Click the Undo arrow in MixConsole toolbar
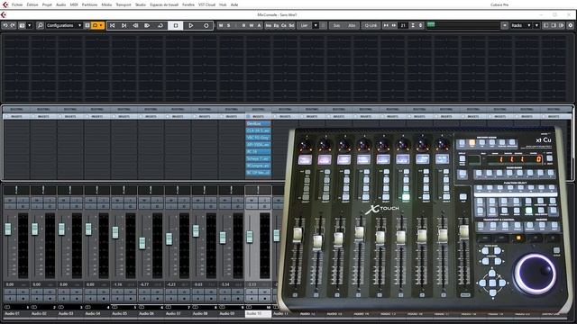577x324 pixels. 5,25
